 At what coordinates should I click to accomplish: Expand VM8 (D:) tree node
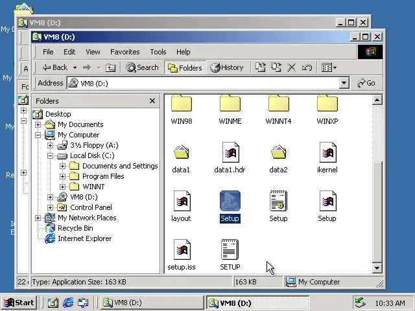(50, 197)
